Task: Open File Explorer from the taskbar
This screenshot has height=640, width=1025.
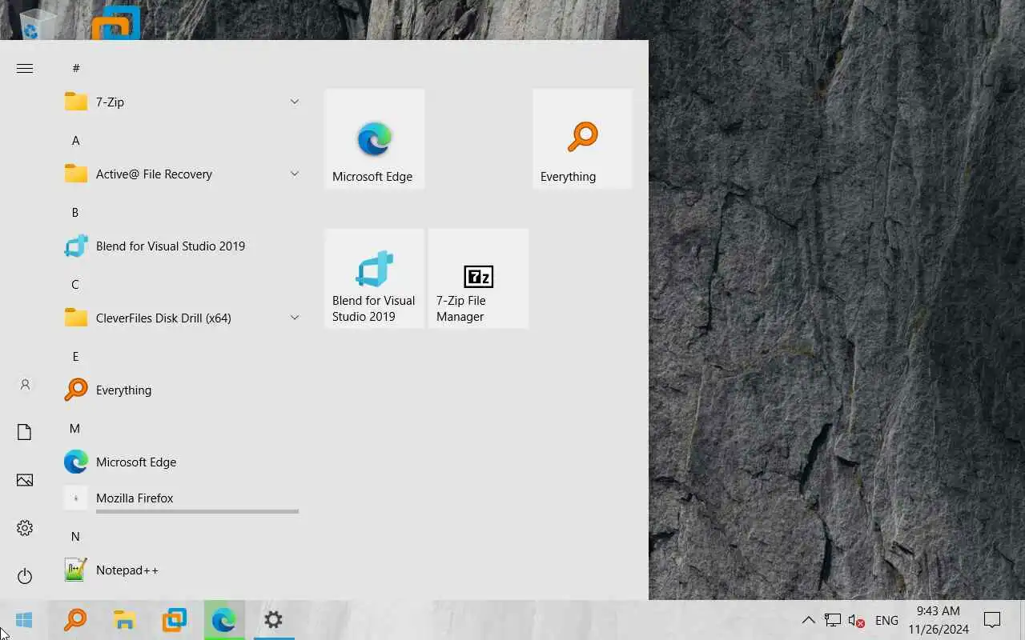Action: pyautogui.click(x=124, y=620)
